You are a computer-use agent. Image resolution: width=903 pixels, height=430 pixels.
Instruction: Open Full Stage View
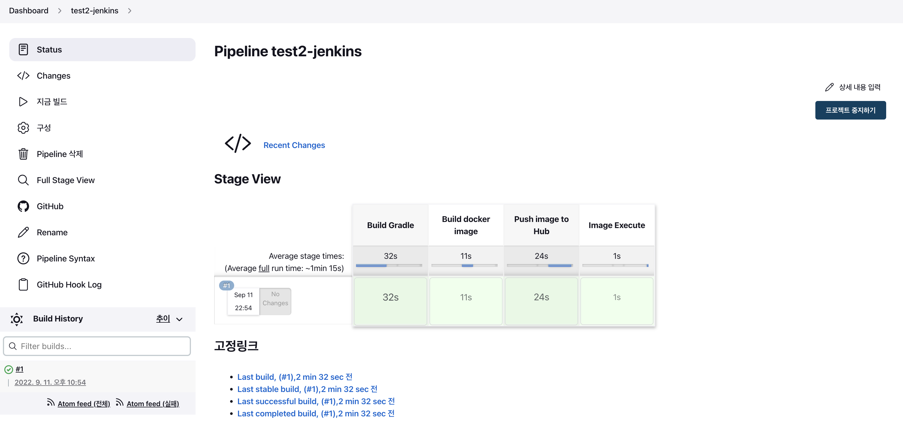[102, 180]
